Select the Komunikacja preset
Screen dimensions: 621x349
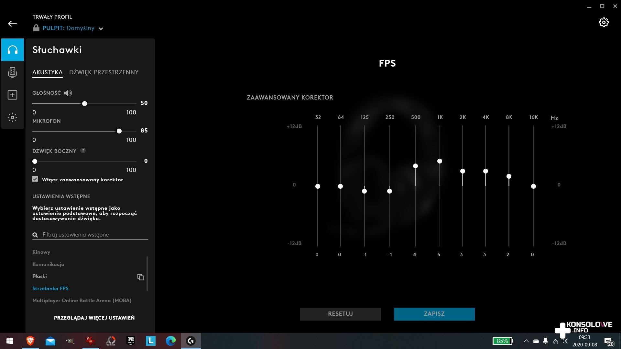48,264
